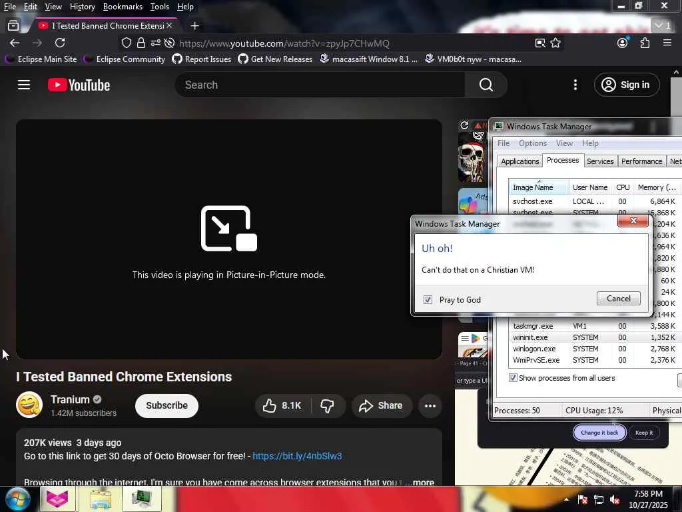
Task: Select winlogon.exe process row
Action: [x=593, y=349]
